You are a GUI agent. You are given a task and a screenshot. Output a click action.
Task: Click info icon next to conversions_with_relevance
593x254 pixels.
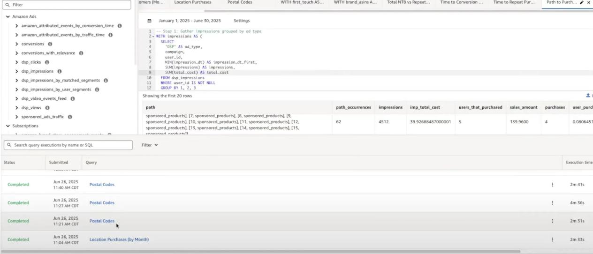81,53
